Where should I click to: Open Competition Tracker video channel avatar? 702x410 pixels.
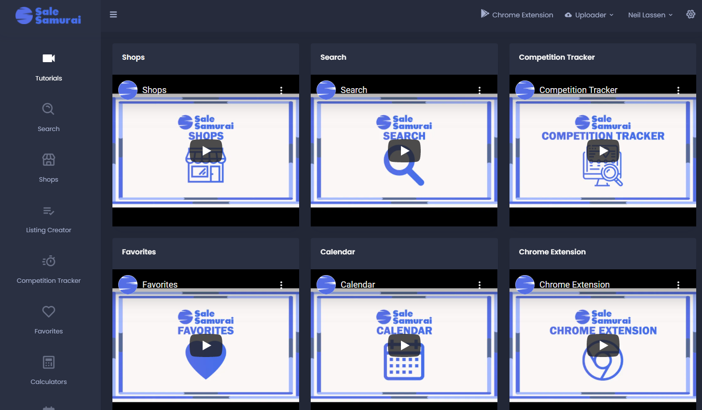click(525, 90)
